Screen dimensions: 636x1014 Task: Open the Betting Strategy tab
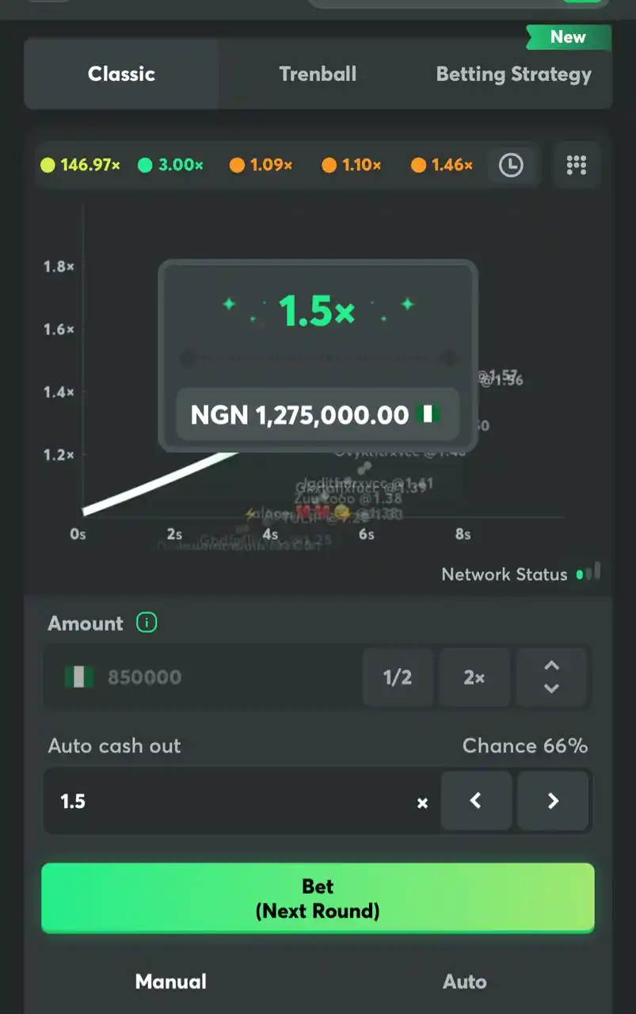514,74
